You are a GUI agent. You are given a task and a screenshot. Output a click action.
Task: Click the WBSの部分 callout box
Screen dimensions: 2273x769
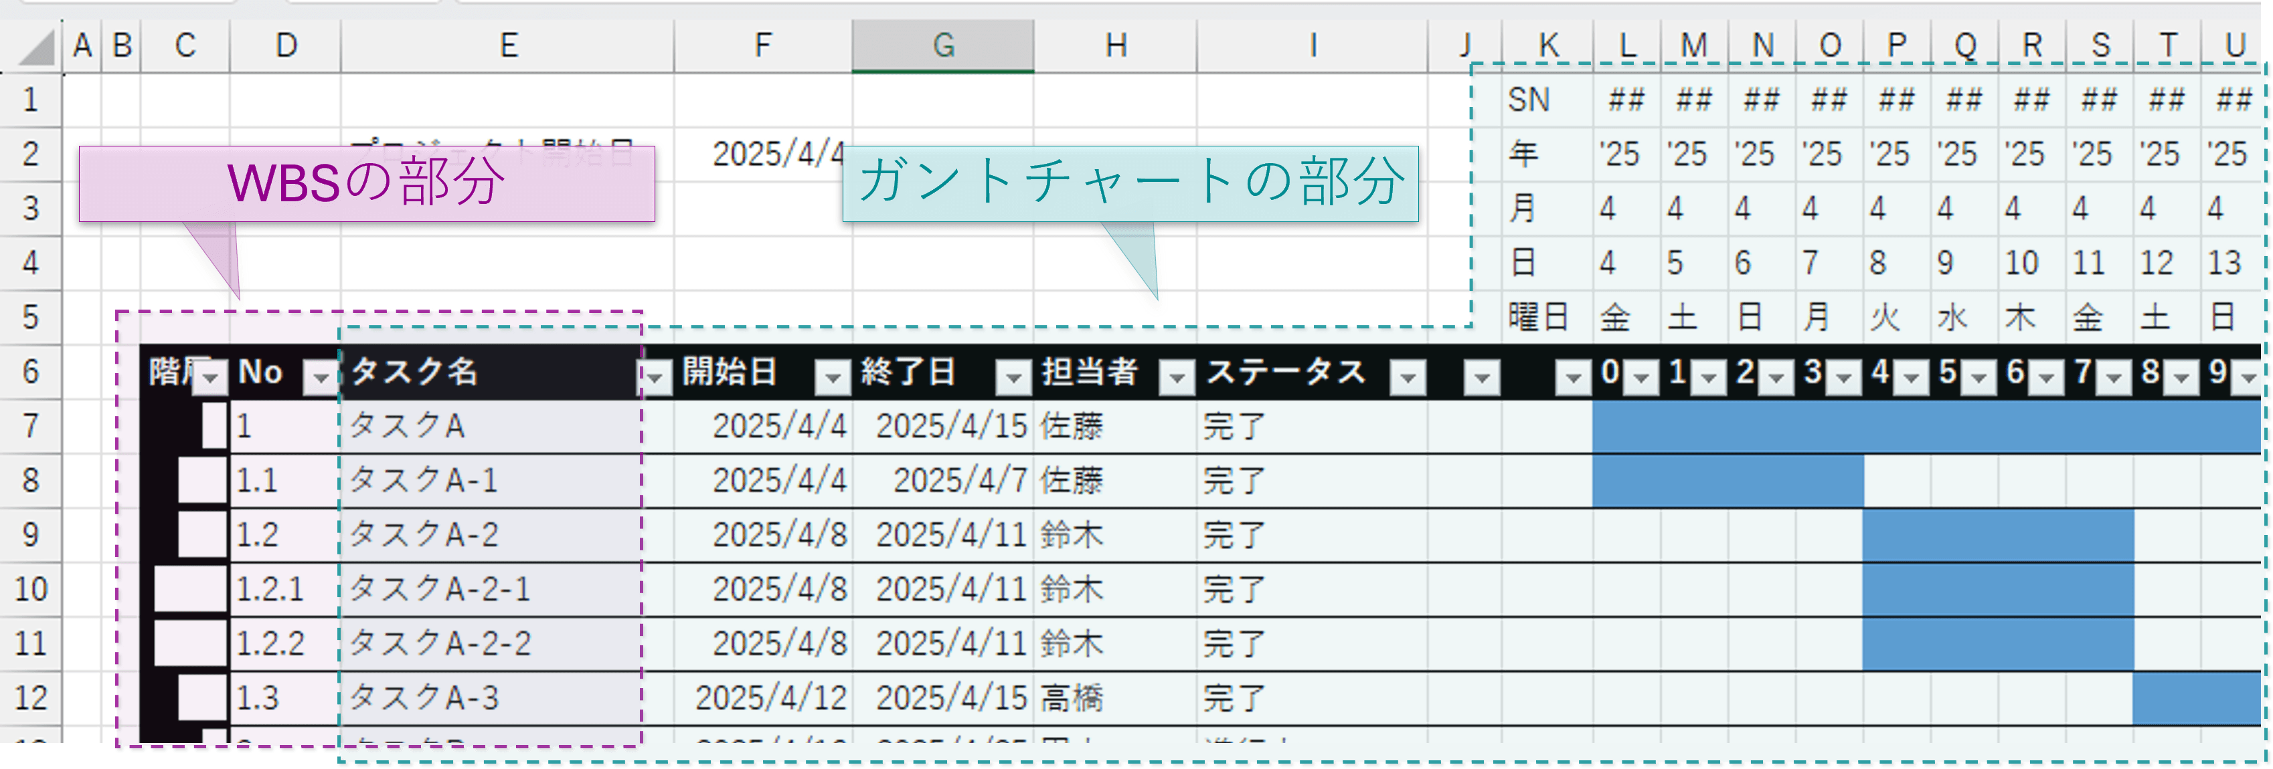click(366, 183)
